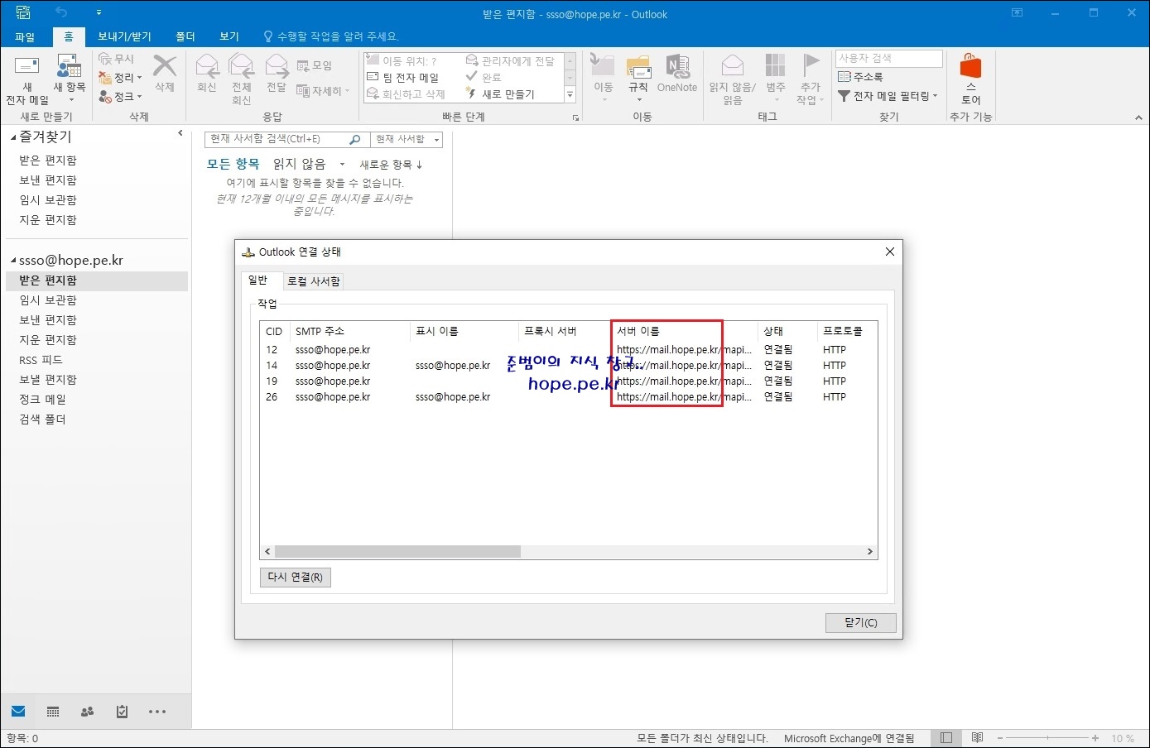Open the Quick Steps dialog launcher

coord(576,118)
